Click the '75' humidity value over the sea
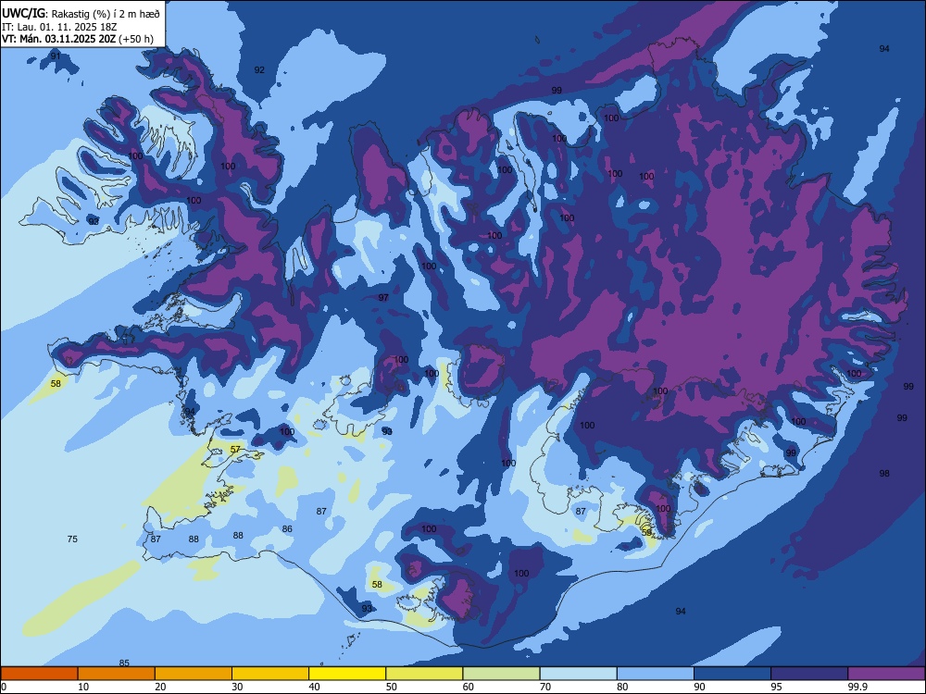Viewport: 926px width, 694px height. [x=72, y=539]
